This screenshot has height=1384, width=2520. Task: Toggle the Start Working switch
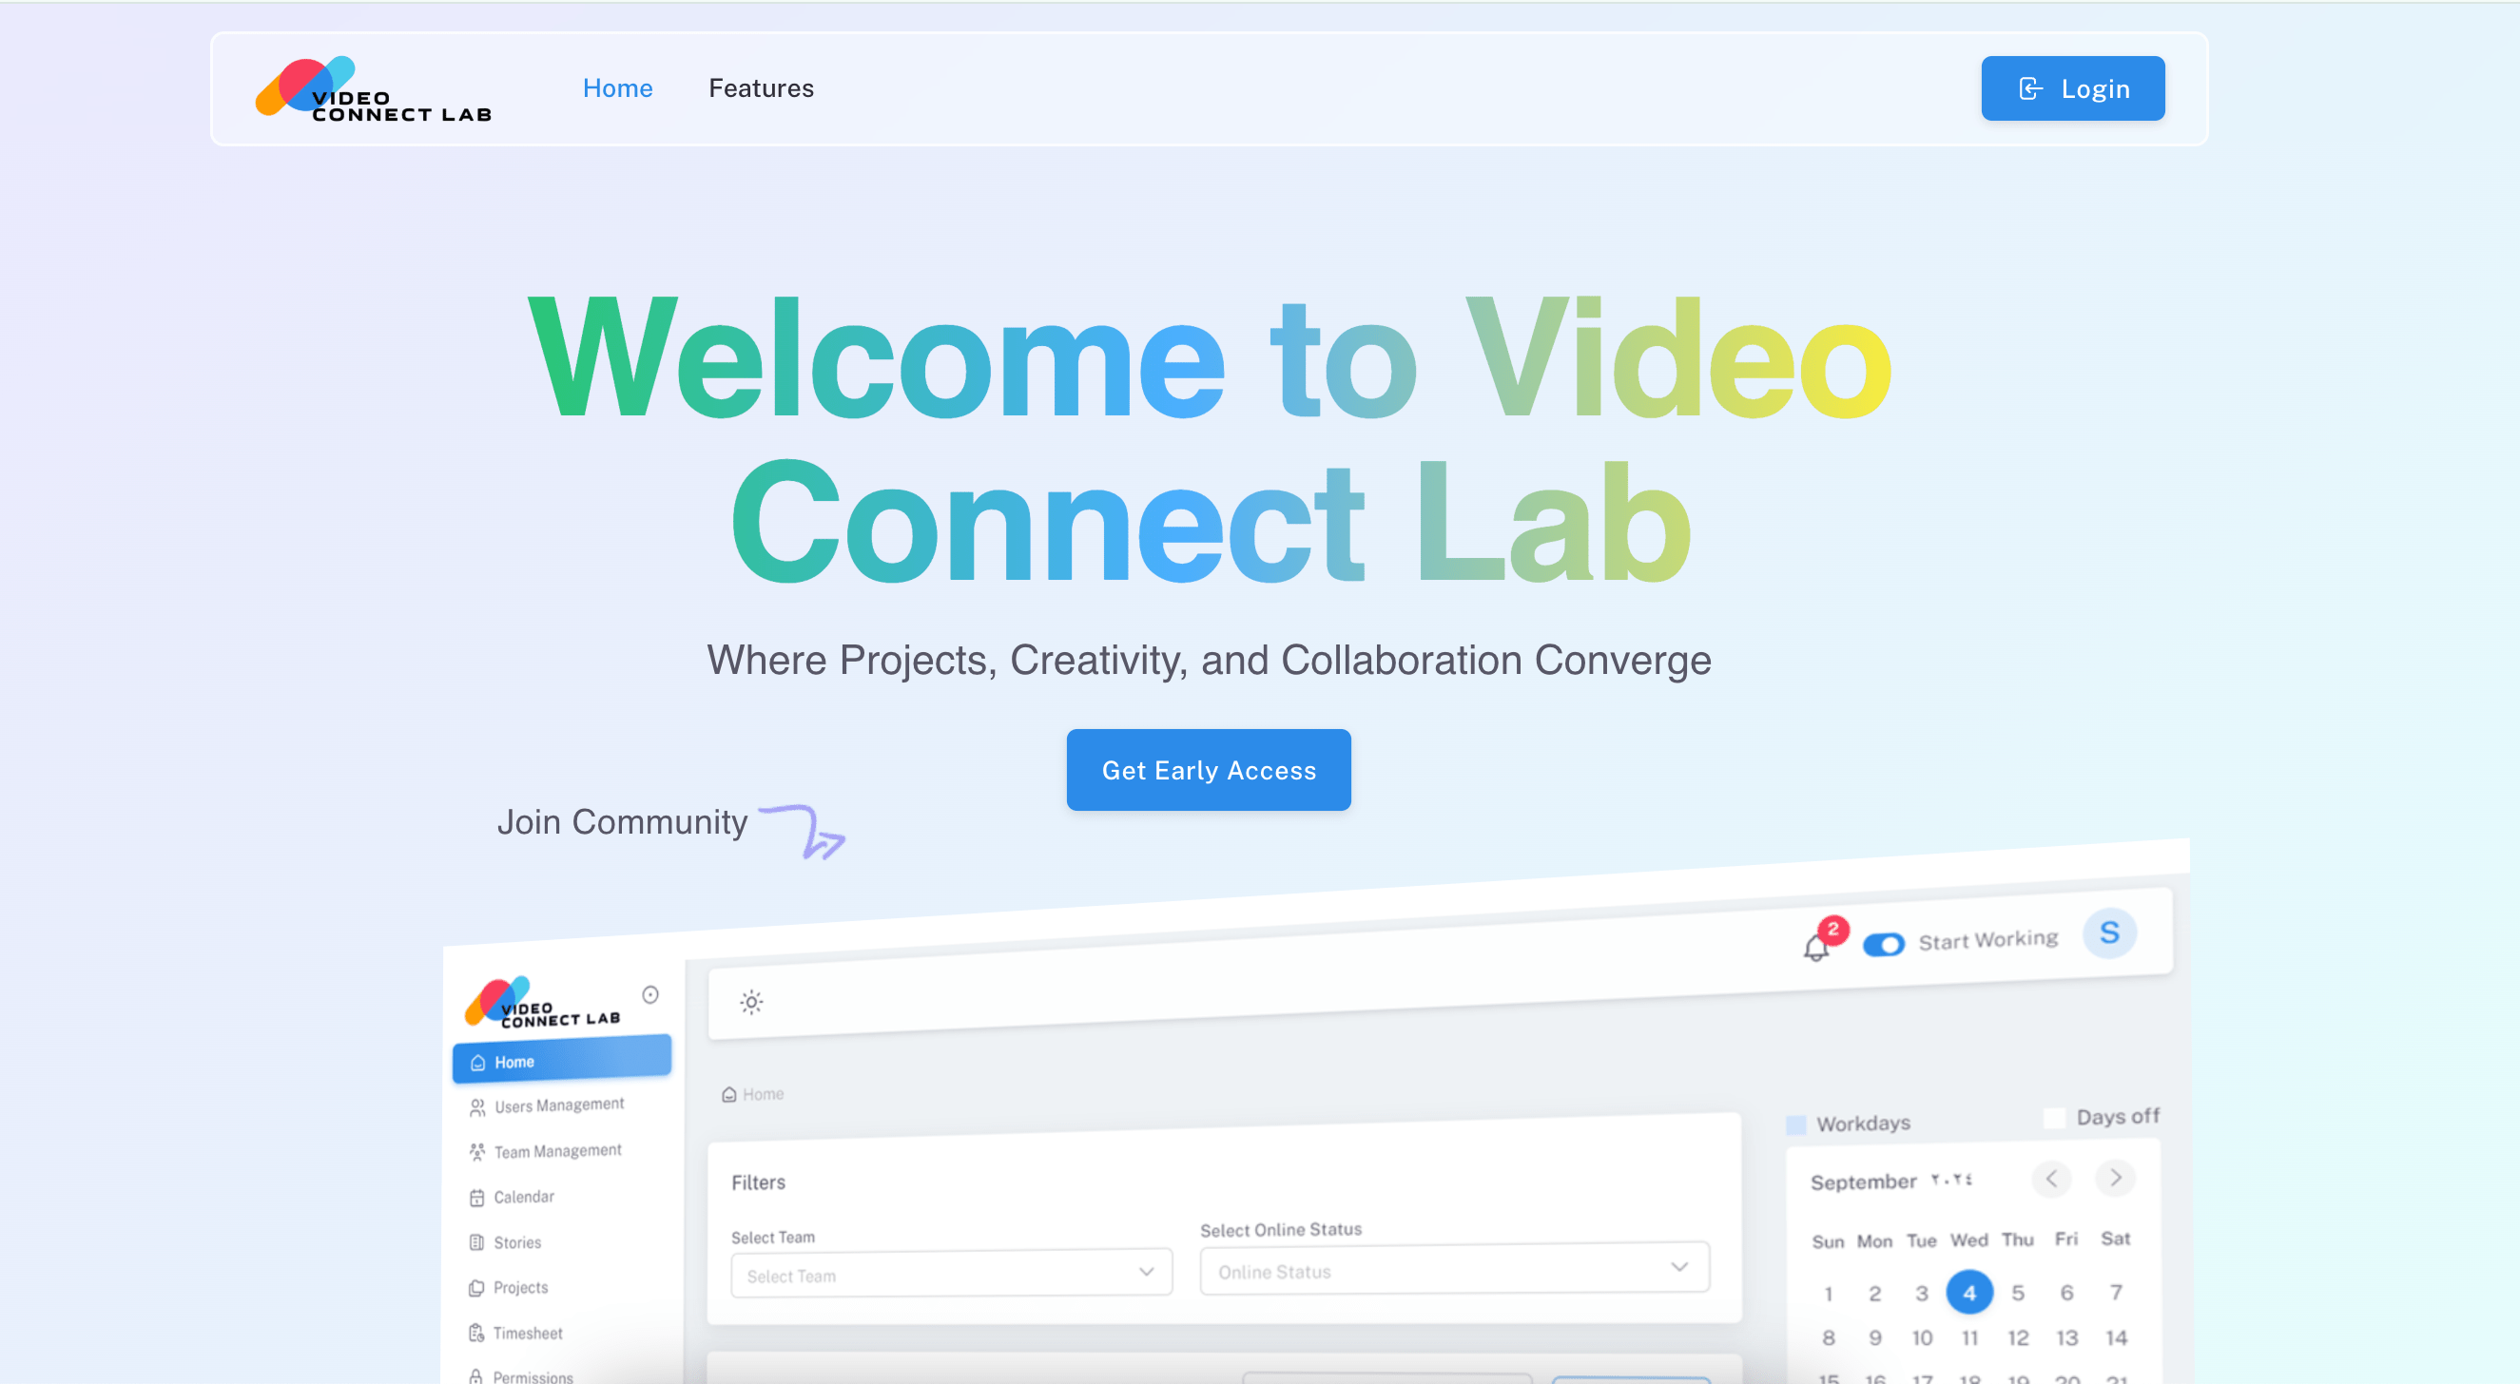coord(1883,945)
